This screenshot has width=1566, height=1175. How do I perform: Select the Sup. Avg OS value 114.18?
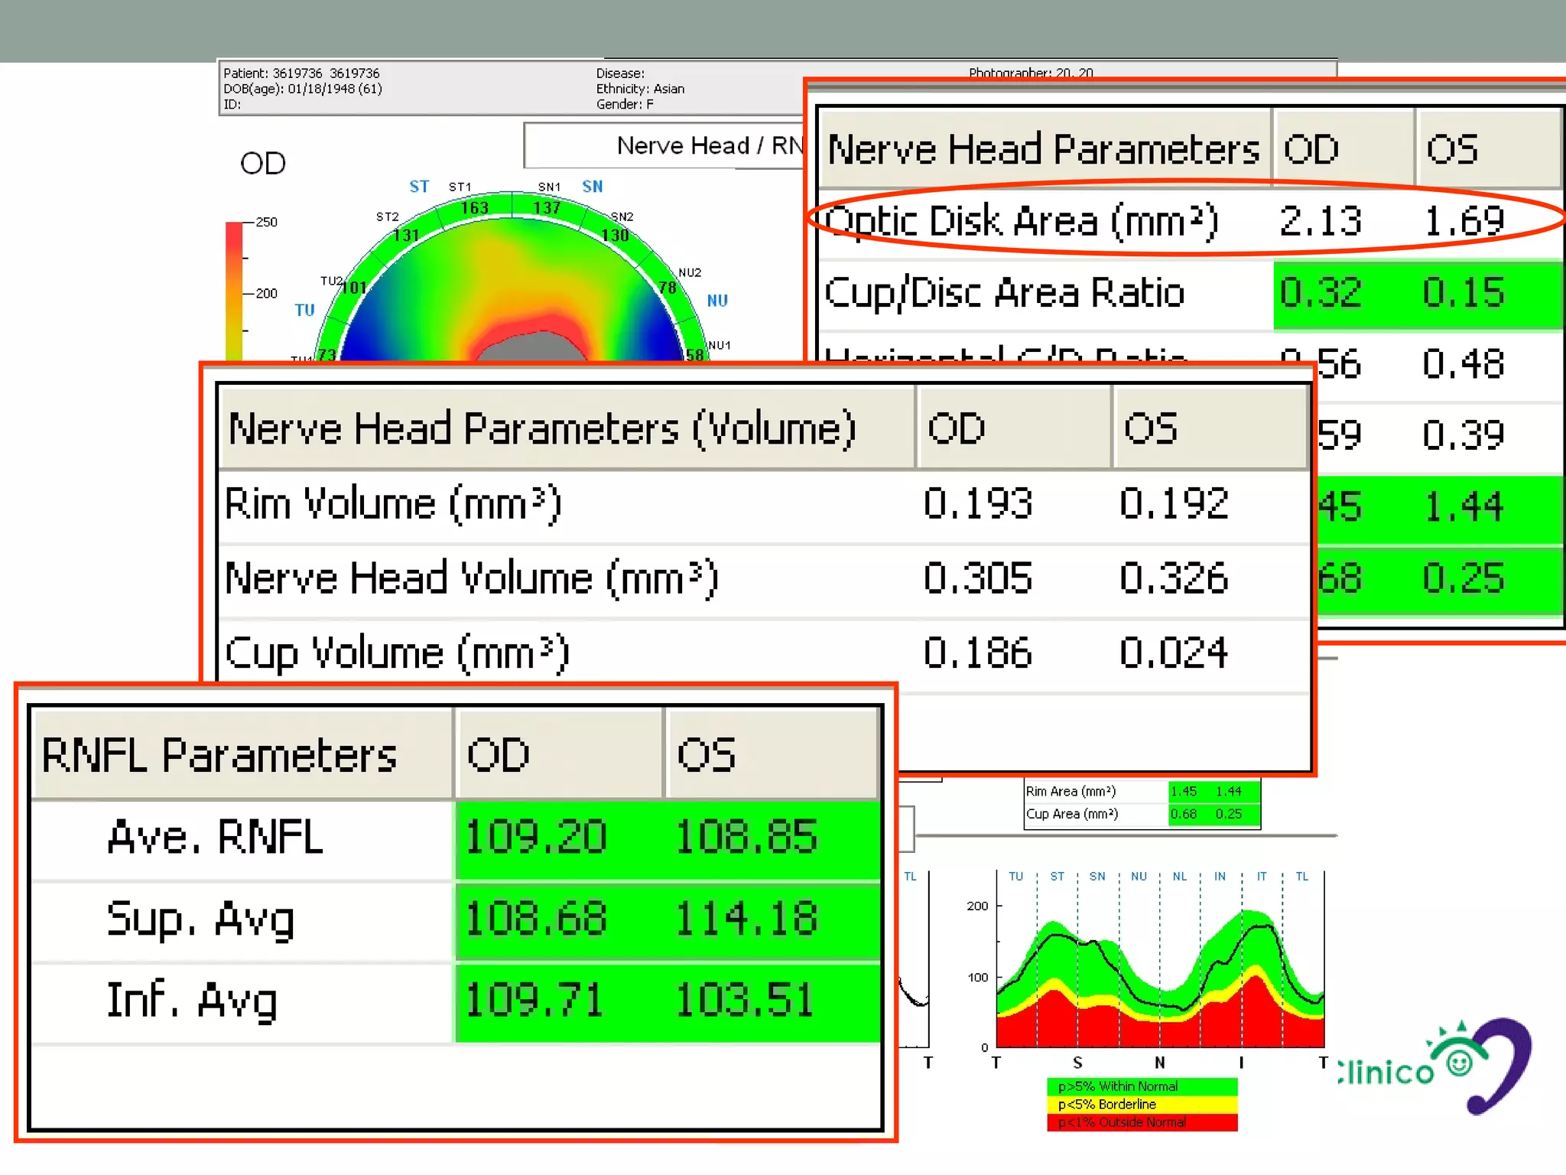(x=746, y=919)
